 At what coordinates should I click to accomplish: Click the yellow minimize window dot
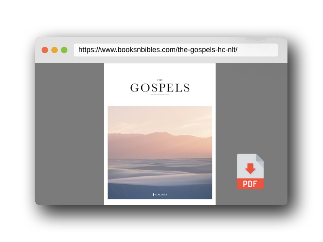click(55, 50)
